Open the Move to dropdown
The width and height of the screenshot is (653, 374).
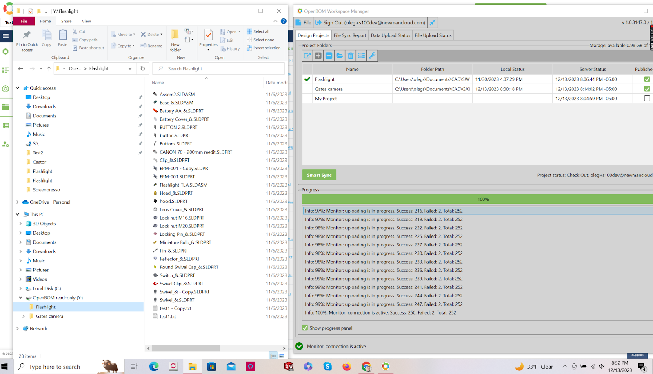click(x=123, y=35)
